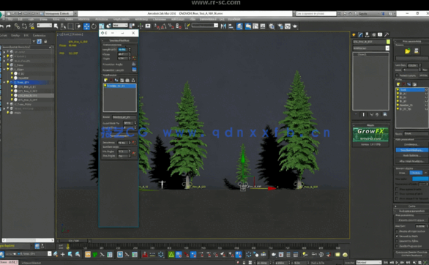The height and width of the screenshot is (265, 429).
Task: Click the add modifier icon in Direction Modifiers dialog
Action: click(105, 80)
